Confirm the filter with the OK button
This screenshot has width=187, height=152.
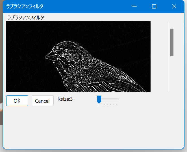tap(17, 101)
